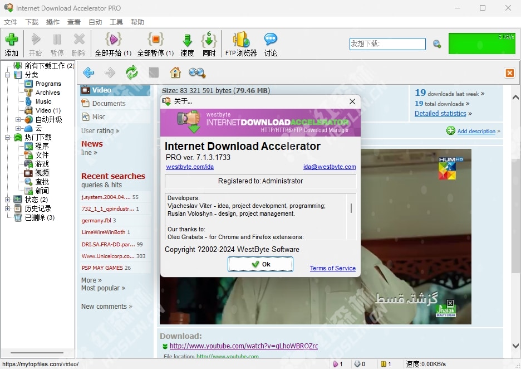This screenshot has width=521, height=369.
Task: Refresh the browser page
Action: point(131,72)
